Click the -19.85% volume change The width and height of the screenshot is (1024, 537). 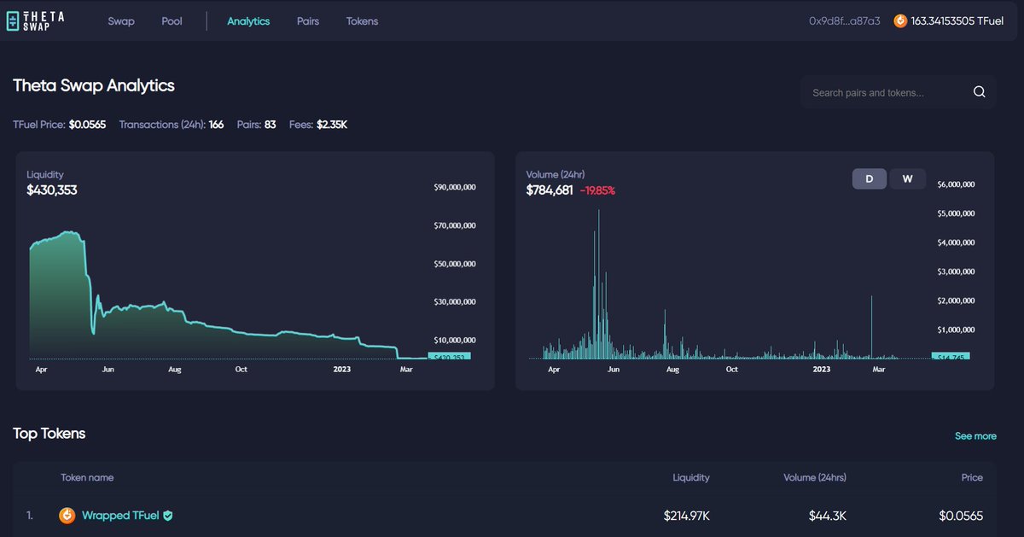(x=597, y=190)
